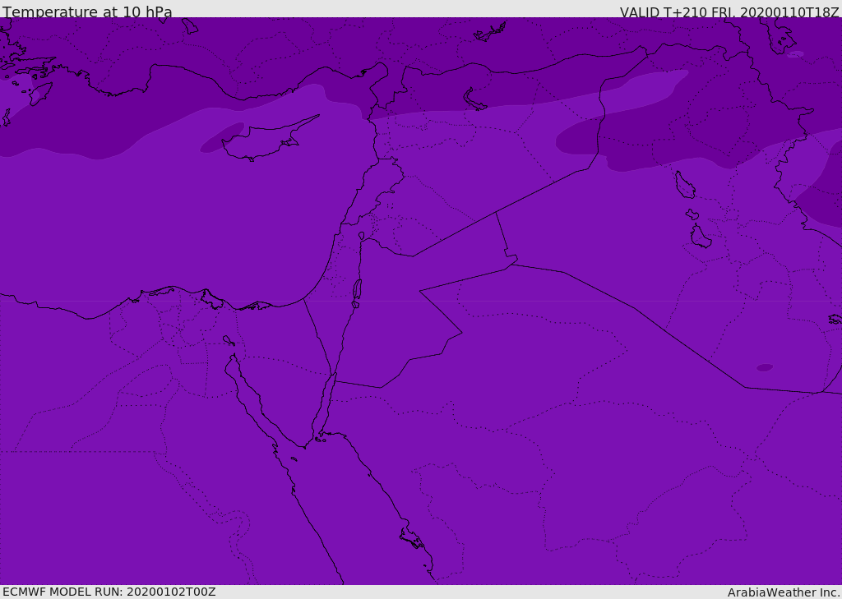This screenshot has width=842, height=599.
Task: Click the Dead Sea outline on map
Action: (357, 293)
